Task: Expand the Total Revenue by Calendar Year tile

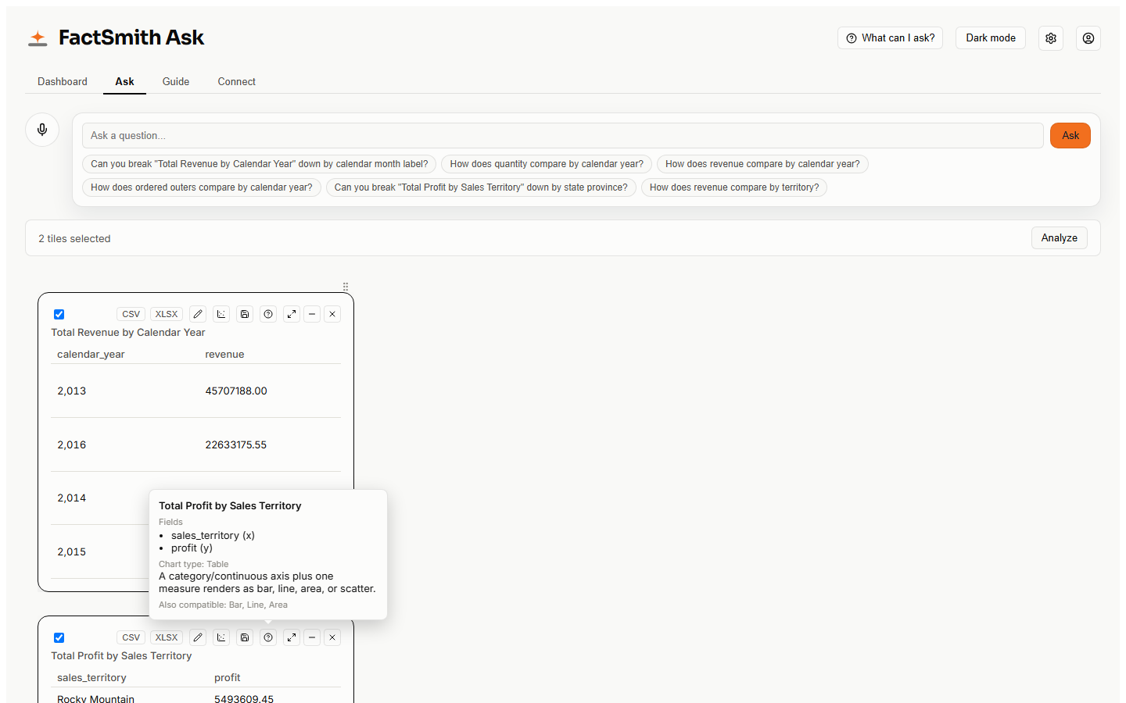Action: pyautogui.click(x=292, y=314)
